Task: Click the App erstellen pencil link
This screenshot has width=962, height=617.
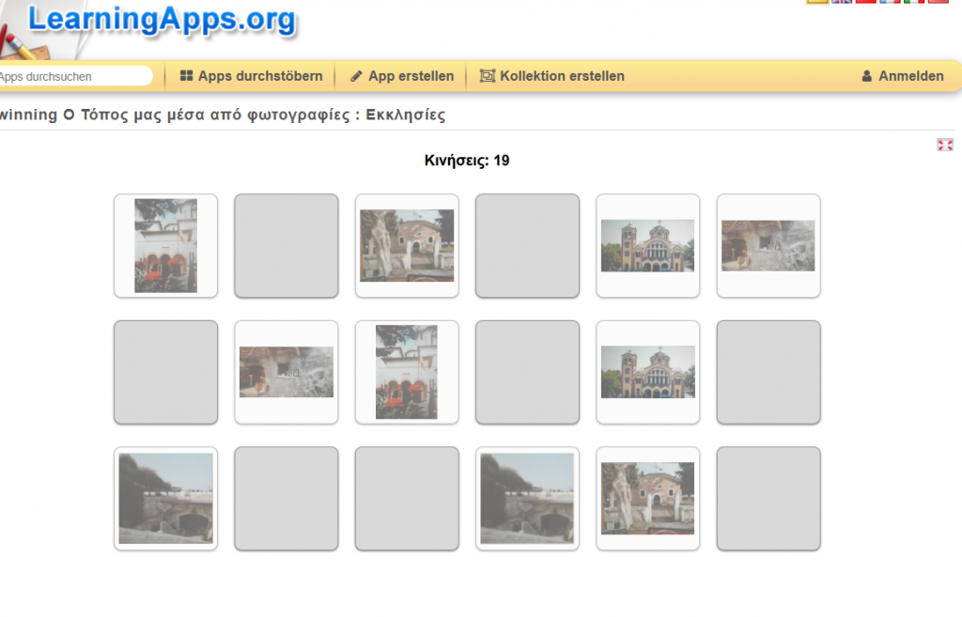Action: [x=401, y=76]
